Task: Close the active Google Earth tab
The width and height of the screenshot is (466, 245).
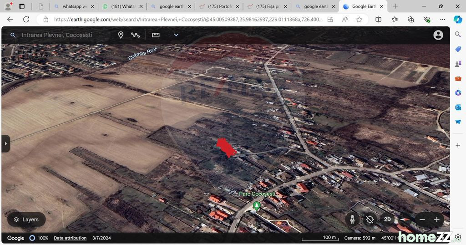Action: [x=382, y=6]
